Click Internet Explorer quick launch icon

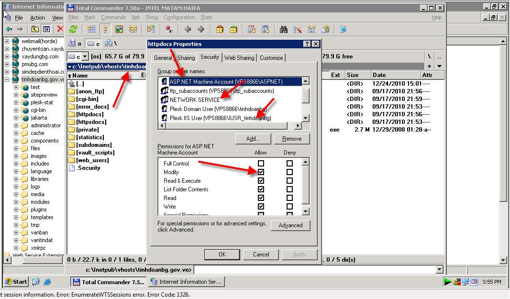coord(47,282)
